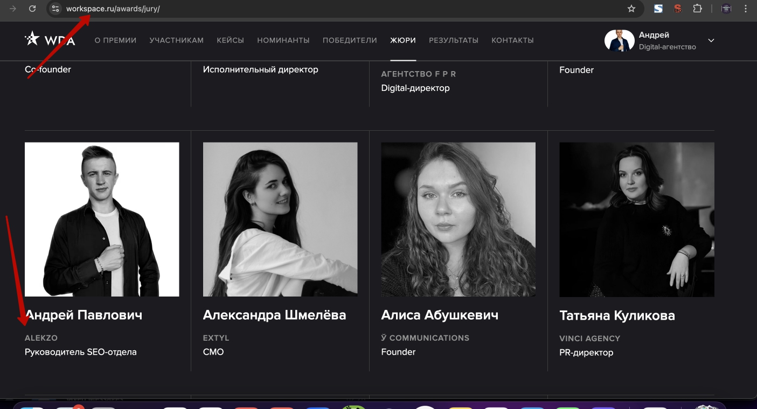Open the Chrome profile avatar icon
Screen dimensions: 757x409
point(726,9)
